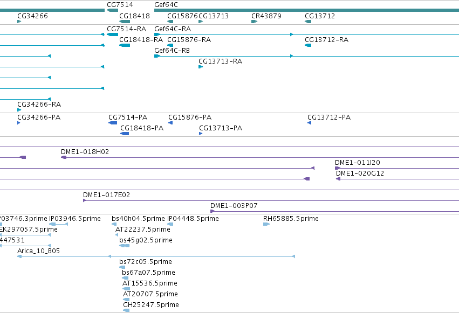Screen dimensions: 459x313
Task: Click the CG7514-RA transcript label
Action: 126,29
